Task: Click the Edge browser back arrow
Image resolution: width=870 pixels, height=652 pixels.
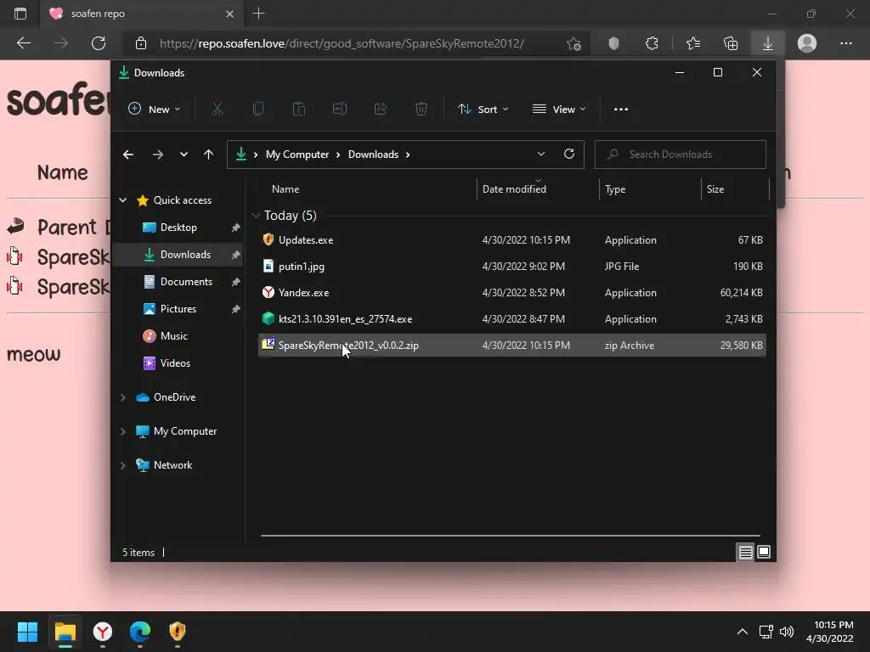Action: pyautogui.click(x=24, y=43)
